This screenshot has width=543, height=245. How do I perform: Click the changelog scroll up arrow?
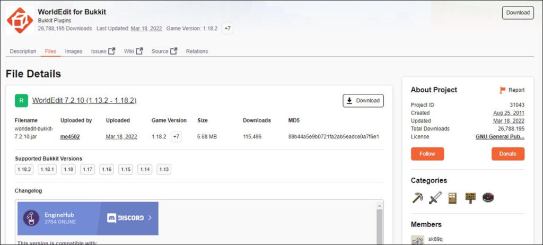click(379, 205)
